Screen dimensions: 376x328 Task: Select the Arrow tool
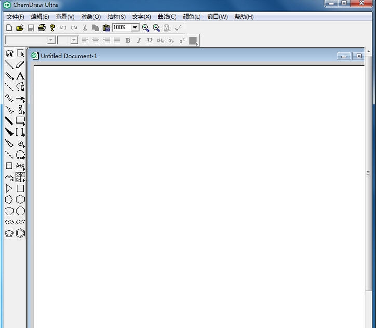coord(20,98)
